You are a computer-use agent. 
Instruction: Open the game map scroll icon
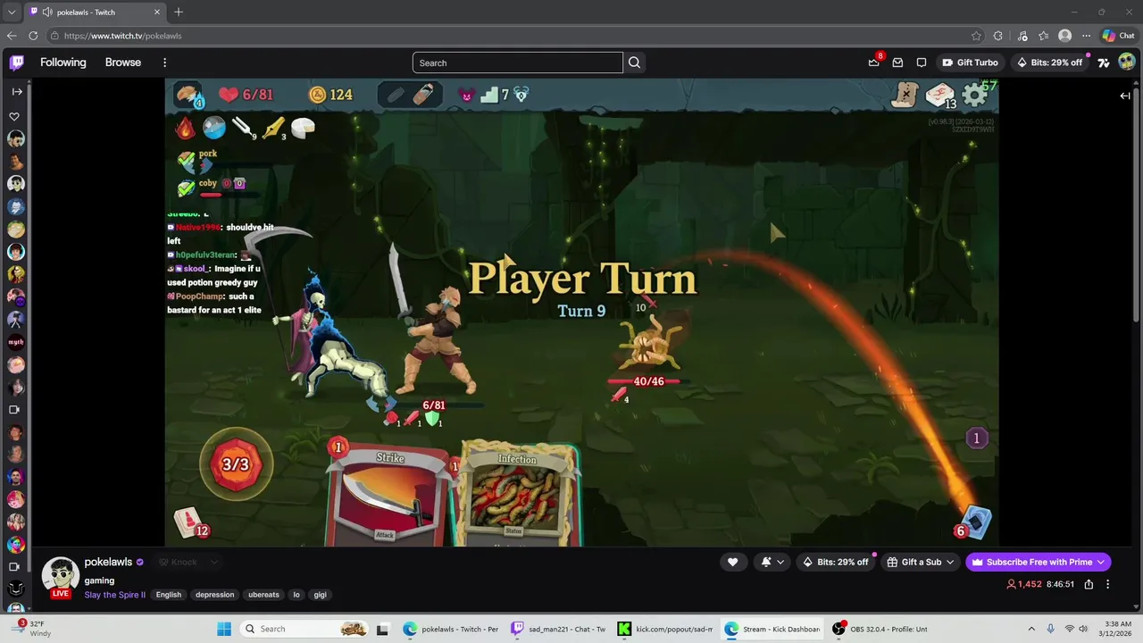pyautogui.click(x=905, y=94)
